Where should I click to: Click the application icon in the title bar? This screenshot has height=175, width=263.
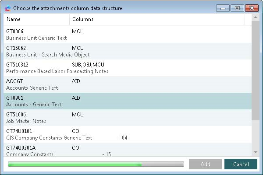(x=7, y=8)
